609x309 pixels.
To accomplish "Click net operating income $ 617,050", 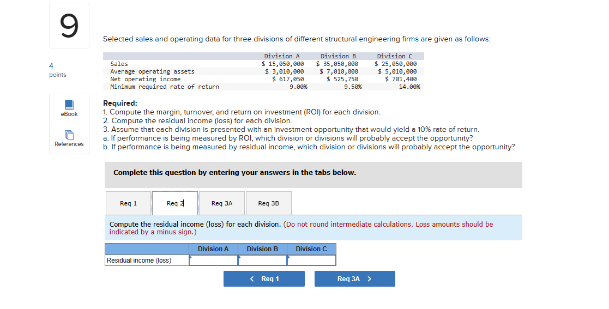I will [288, 79].
